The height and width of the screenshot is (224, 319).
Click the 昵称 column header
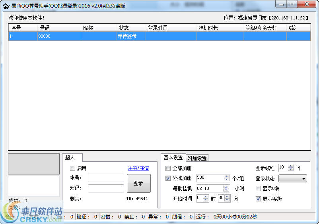click(x=99, y=28)
